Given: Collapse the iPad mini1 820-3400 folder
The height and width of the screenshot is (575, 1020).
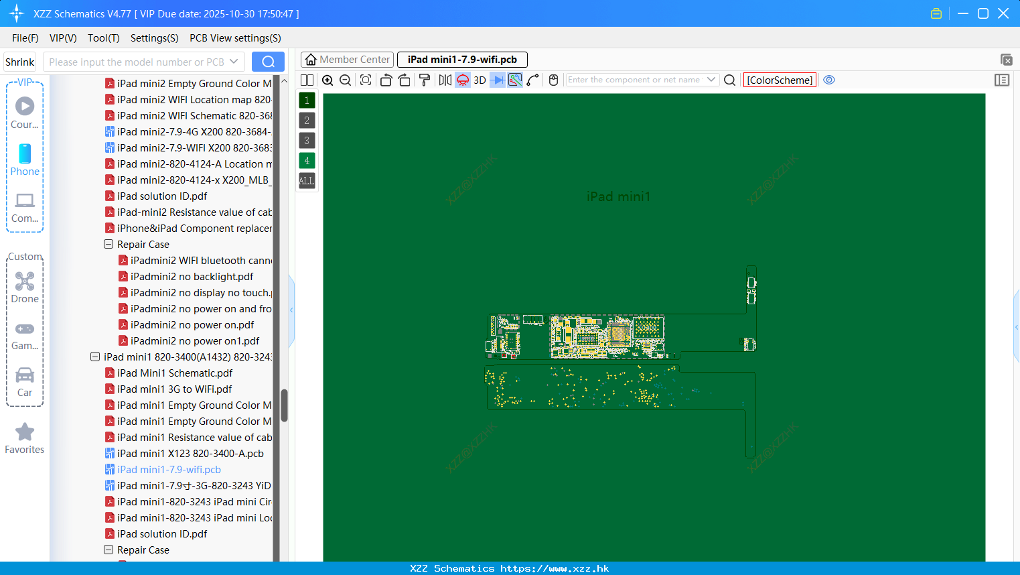Looking at the screenshot, I should (x=95, y=357).
